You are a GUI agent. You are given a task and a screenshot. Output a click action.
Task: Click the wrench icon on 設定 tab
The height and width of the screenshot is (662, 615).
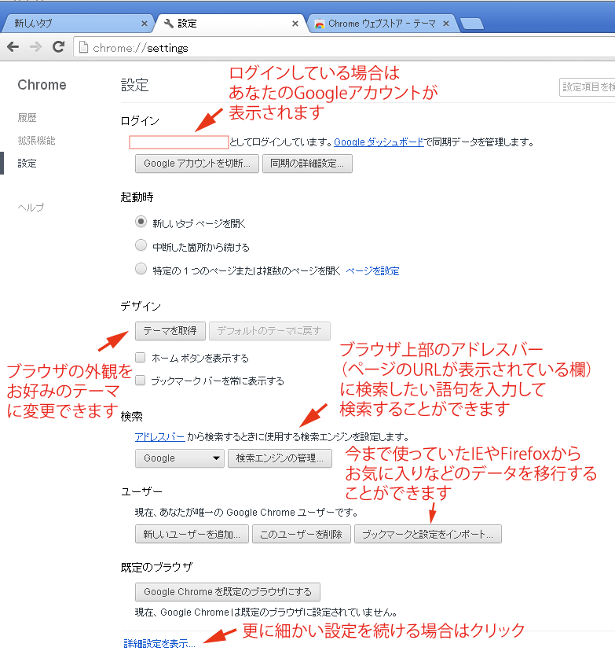169,24
